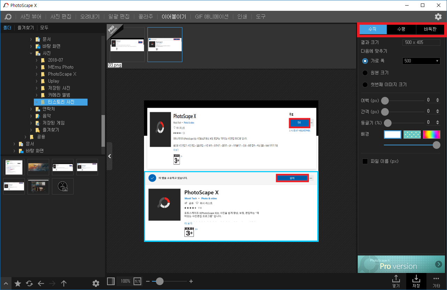Click the Pro version banner arrow
The height and width of the screenshot is (290, 447).
click(439, 264)
